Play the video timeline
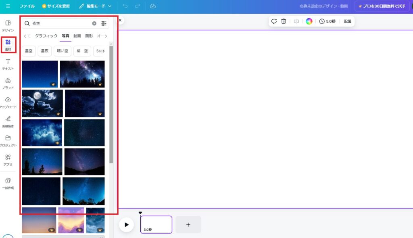 126,225
